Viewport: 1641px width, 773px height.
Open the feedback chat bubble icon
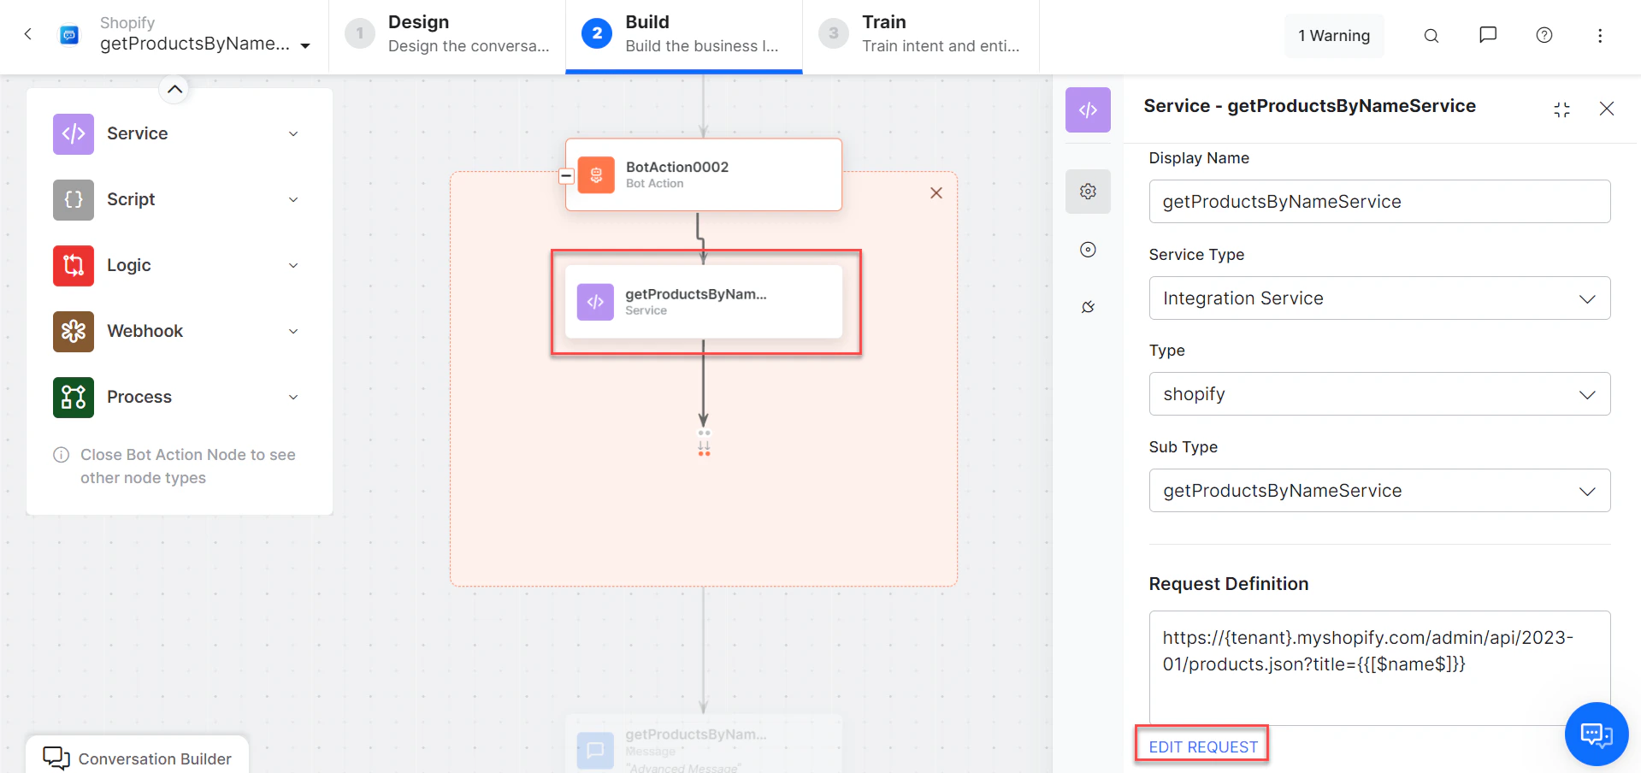point(1487,35)
